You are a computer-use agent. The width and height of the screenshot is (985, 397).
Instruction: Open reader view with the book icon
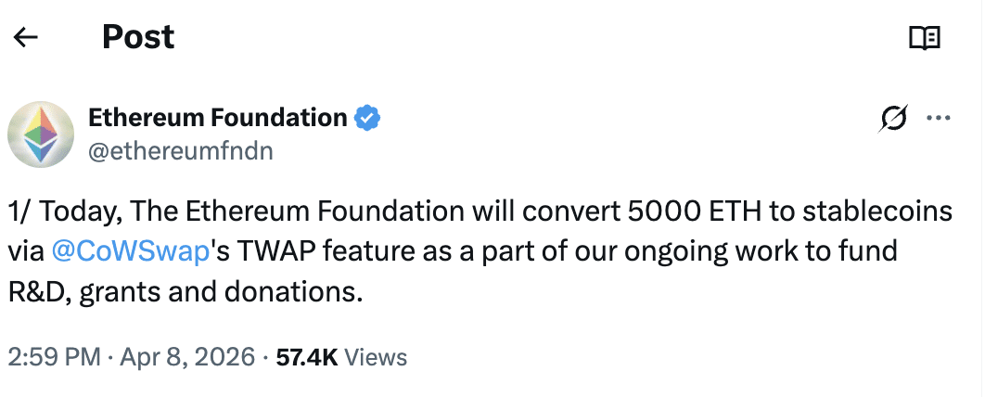click(924, 37)
